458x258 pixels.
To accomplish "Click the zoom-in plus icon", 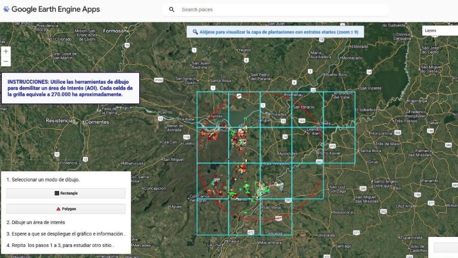I will pyautogui.click(x=6, y=51).
